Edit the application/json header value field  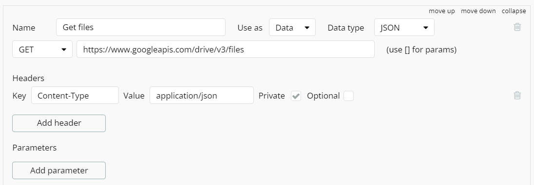point(202,95)
